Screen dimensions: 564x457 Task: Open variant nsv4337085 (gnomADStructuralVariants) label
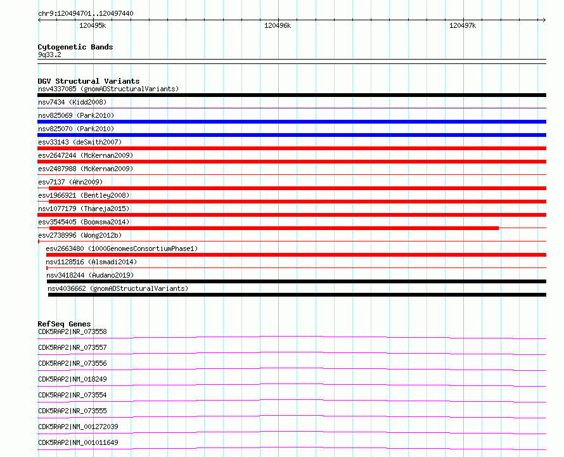click(x=108, y=89)
